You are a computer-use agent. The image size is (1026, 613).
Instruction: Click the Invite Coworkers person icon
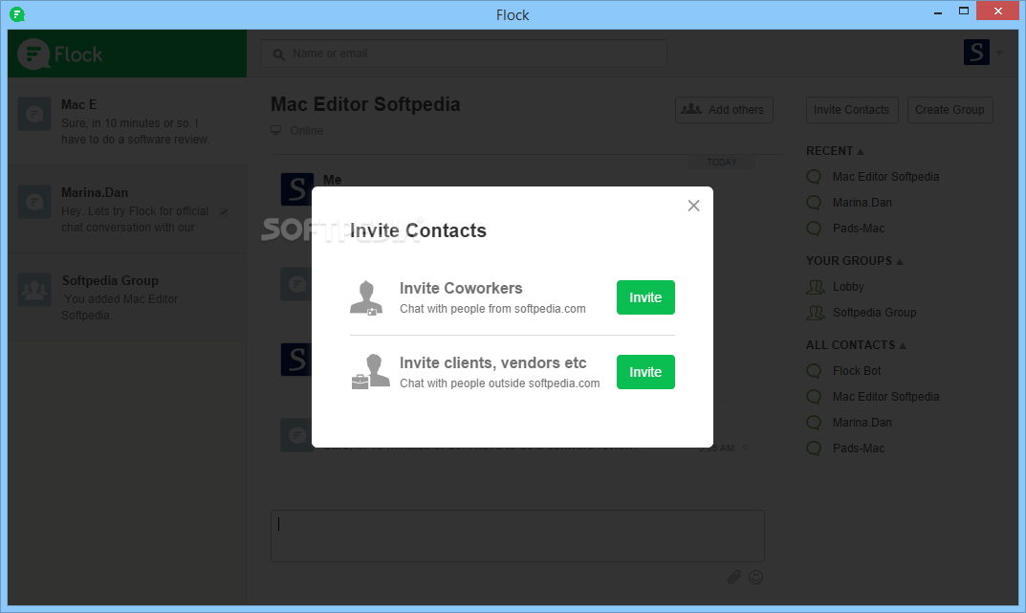pyautogui.click(x=366, y=298)
